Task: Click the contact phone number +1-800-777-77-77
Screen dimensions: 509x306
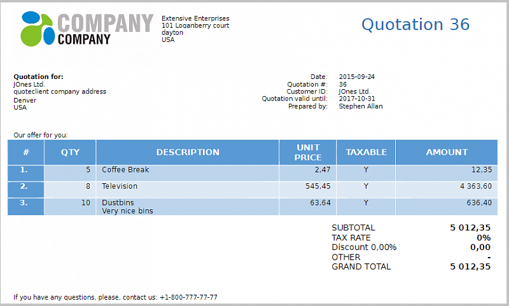Action: pos(188,297)
